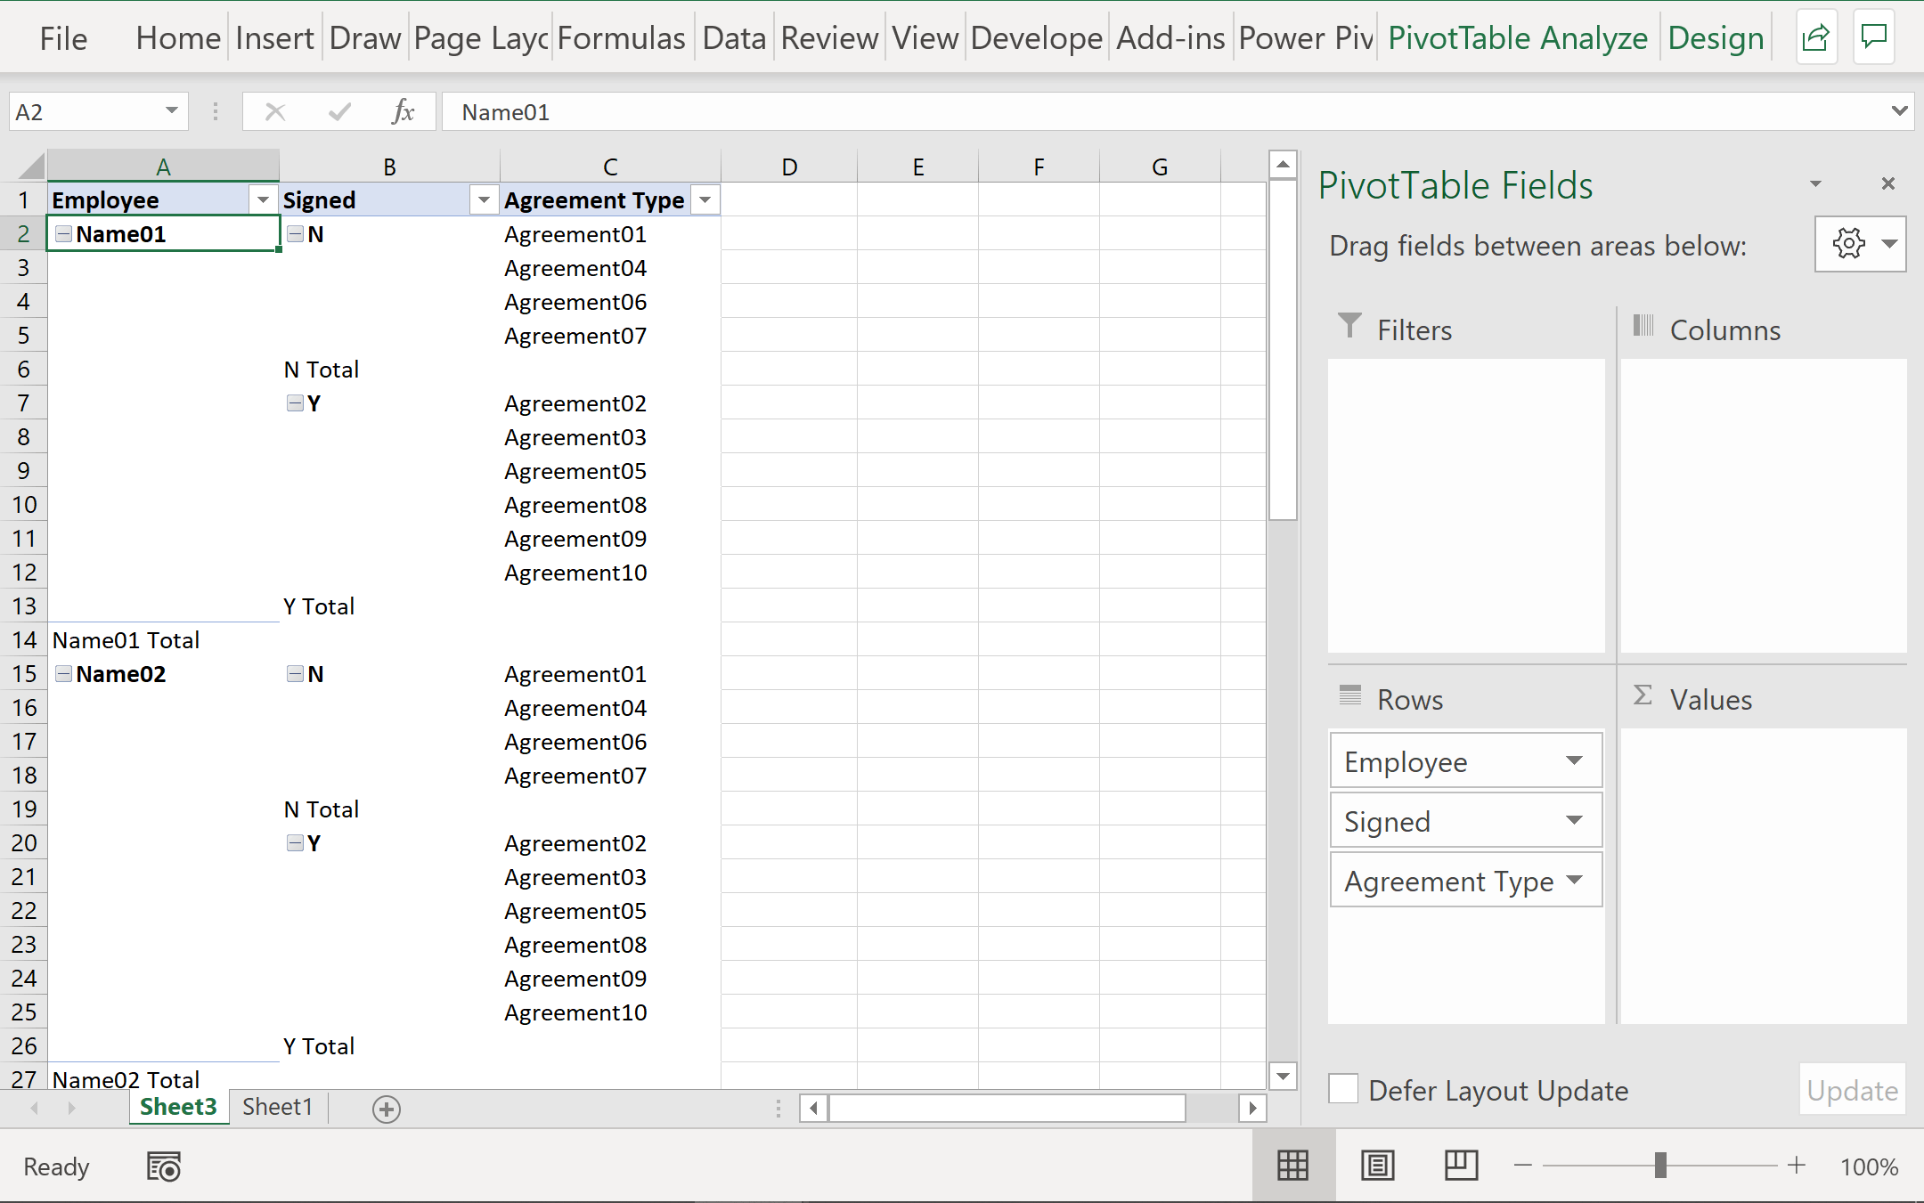The image size is (1924, 1203).
Task: Click the Share icon in ribbon
Action: [x=1815, y=37]
